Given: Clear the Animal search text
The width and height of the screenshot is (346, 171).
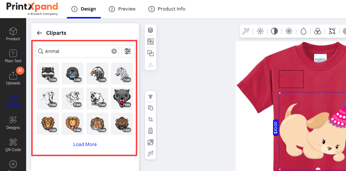Looking at the screenshot, I should (x=114, y=51).
